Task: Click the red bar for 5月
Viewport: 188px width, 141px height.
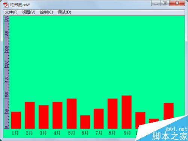Action: (71, 114)
